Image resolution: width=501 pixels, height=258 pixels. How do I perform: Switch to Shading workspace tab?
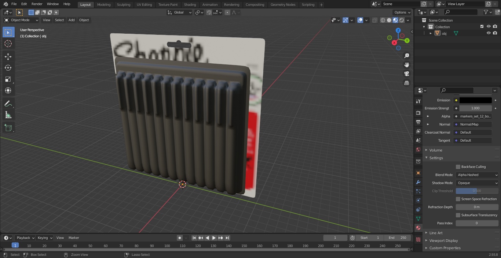point(190,5)
